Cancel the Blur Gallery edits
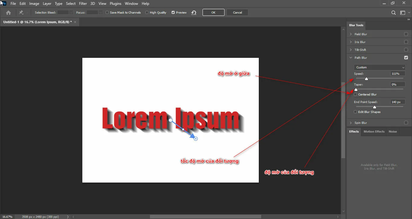Image resolution: width=412 pixels, height=219 pixels. 237,12
